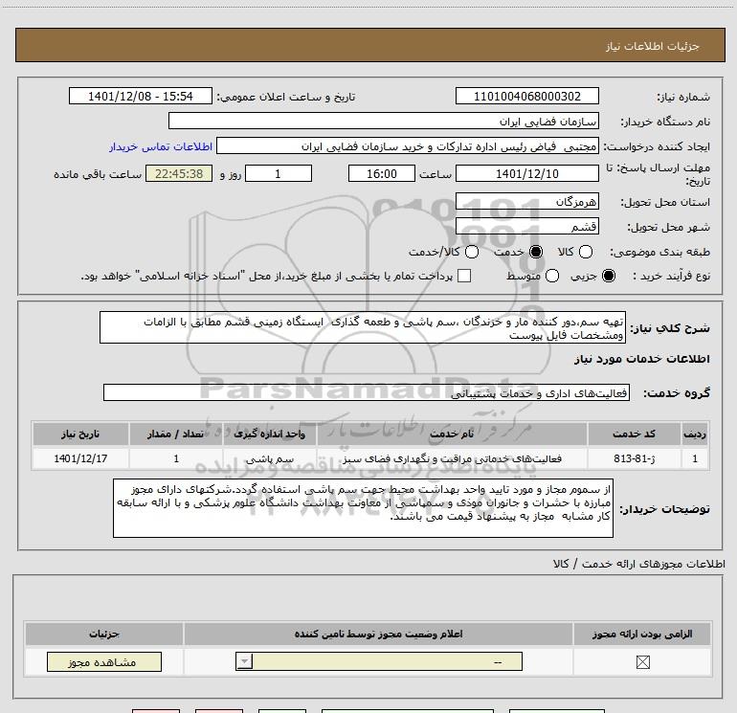Toggle the mandatory permit checkbox
The width and height of the screenshot is (737, 713).
pyautogui.click(x=642, y=662)
